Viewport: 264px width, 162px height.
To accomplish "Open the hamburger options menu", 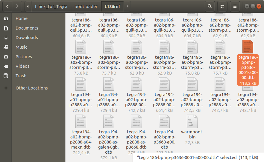I will pos(235,6).
